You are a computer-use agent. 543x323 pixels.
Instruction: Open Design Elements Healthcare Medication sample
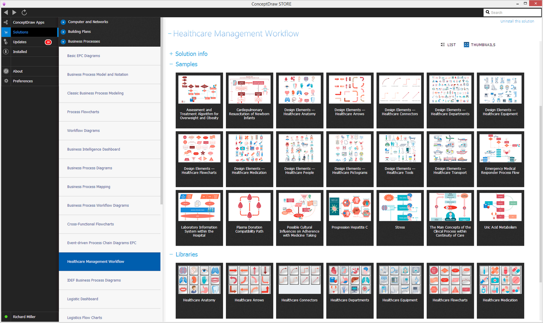pyautogui.click(x=249, y=159)
